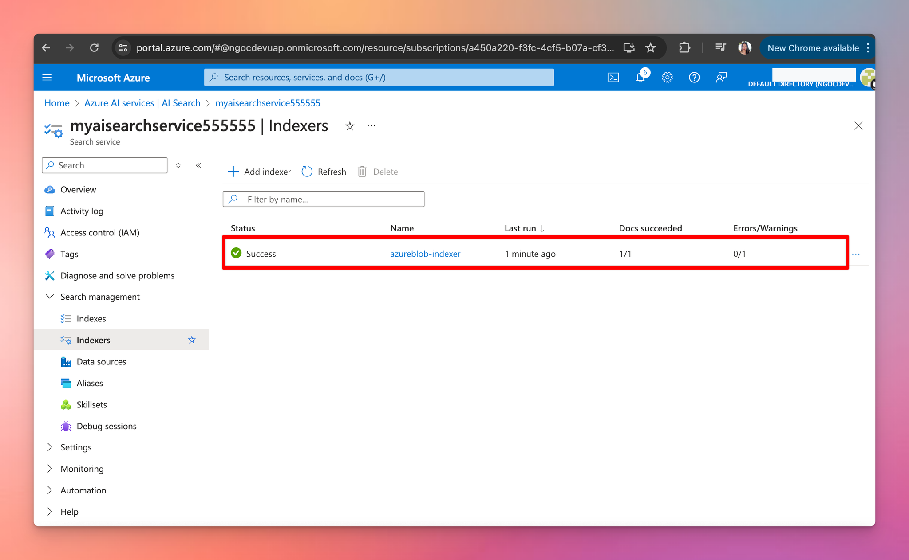Viewport: 909px width, 560px height.
Task: Open more options ellipsis beside page title
Action: tap(372, 126)
